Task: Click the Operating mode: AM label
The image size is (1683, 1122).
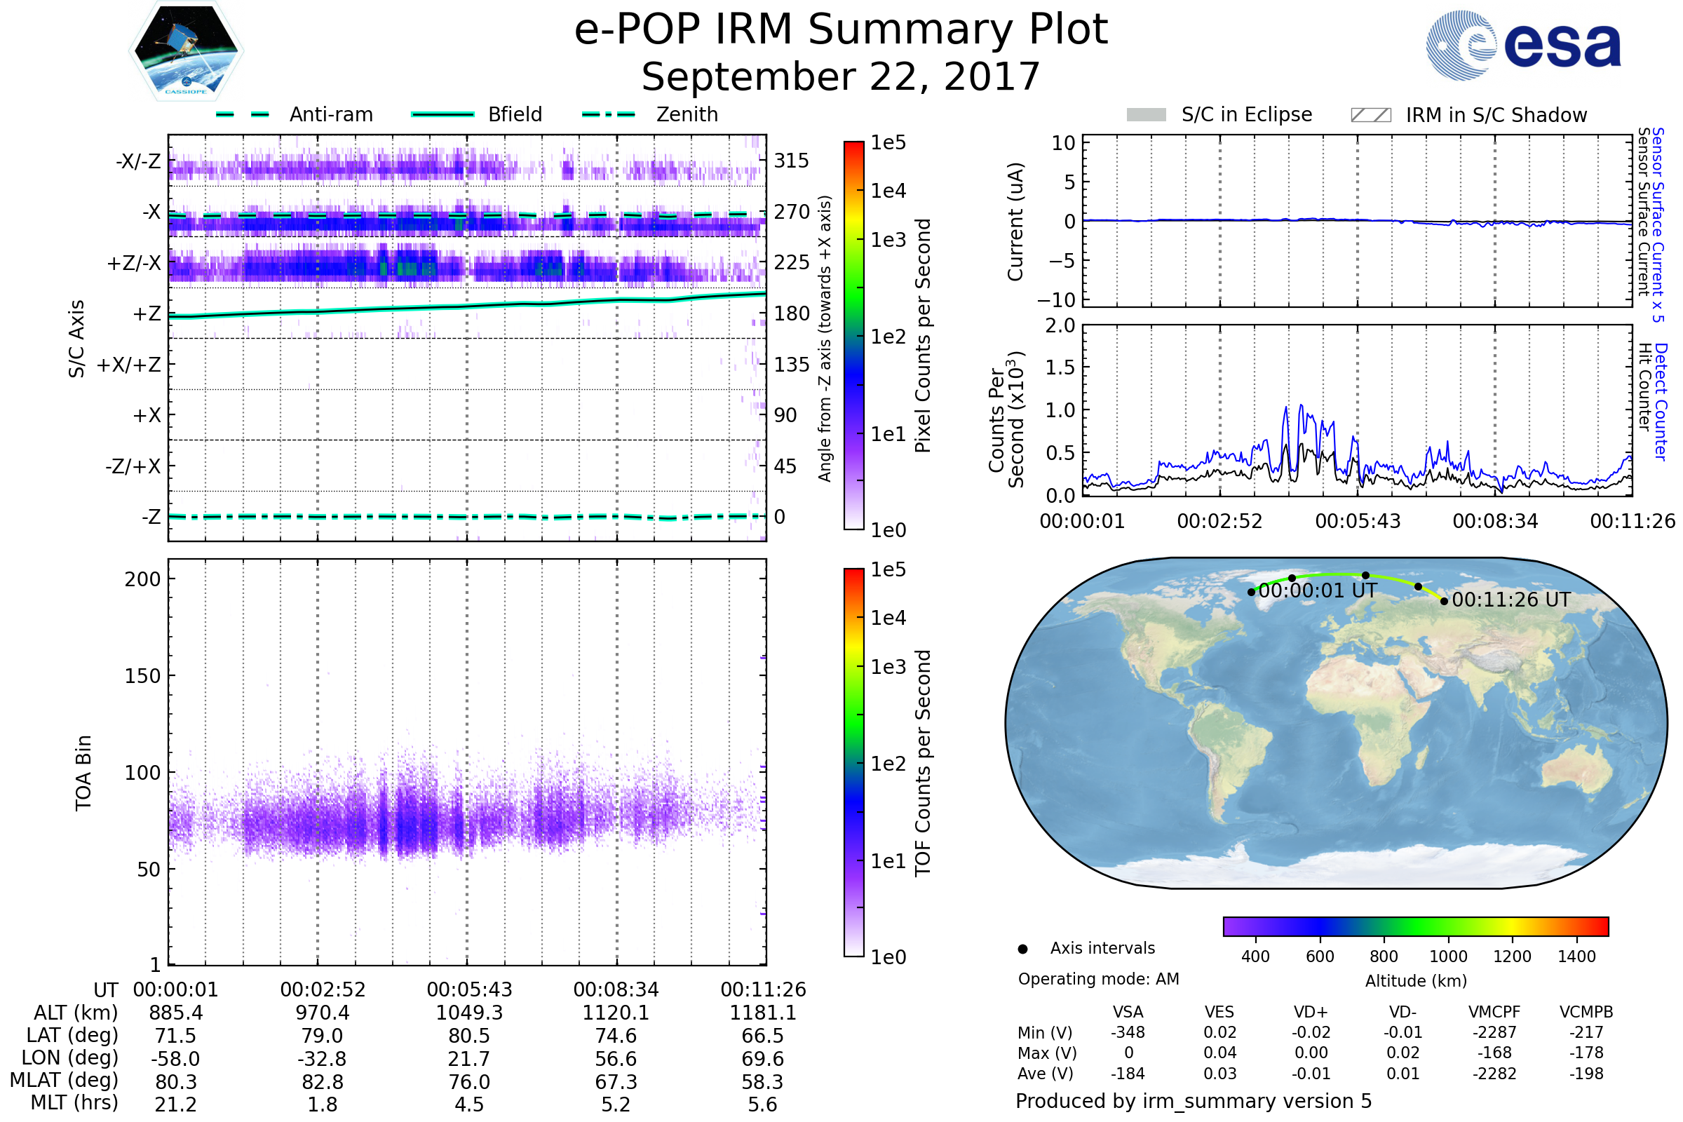Action: point(1098,979)
